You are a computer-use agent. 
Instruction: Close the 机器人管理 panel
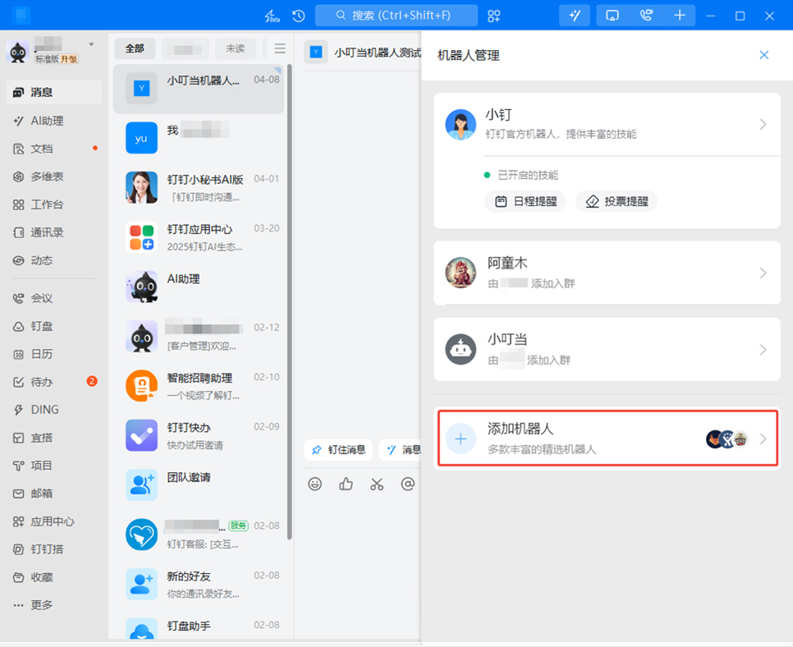pos(764,55)
